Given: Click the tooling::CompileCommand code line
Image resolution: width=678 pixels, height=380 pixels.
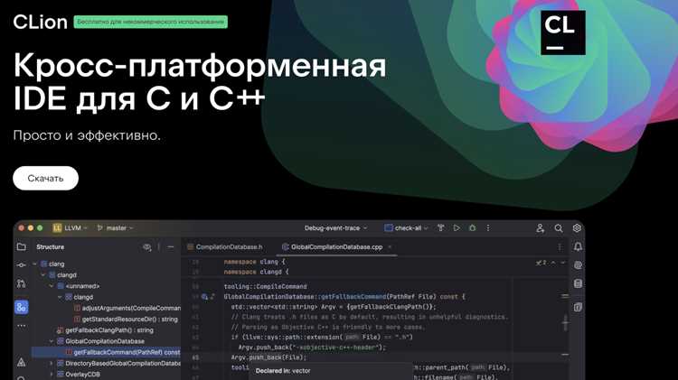Looking at the screenshot, I should [265, 286].
